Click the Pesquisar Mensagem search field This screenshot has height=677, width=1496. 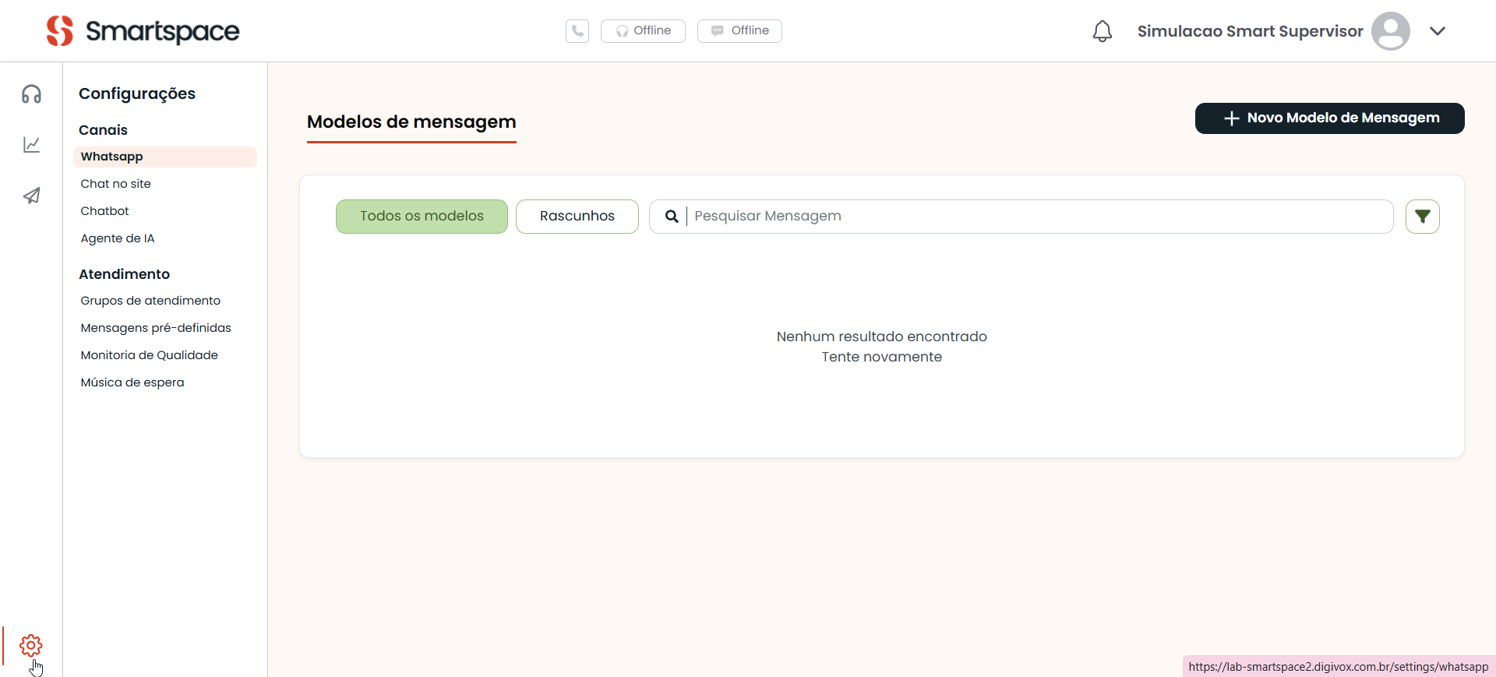(1036, 217)
